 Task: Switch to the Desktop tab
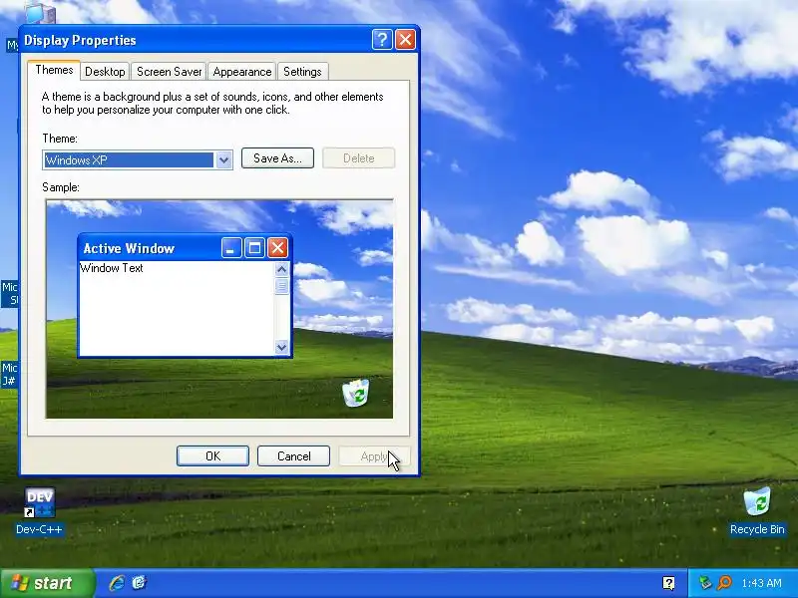pyautogui.click(x=105, y=72)
